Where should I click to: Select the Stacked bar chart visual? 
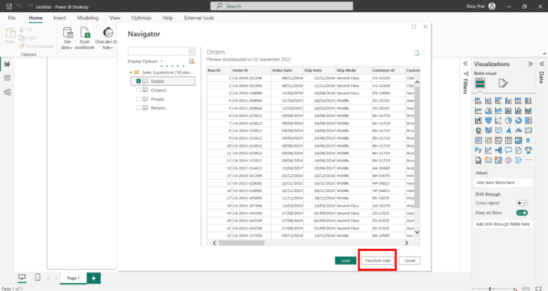(x=478, y=101)
